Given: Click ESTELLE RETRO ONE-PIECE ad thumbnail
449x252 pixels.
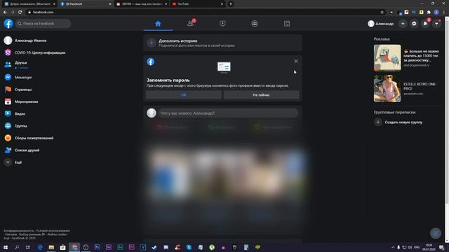Looking at the screenshot, I should tap(387, 89).
